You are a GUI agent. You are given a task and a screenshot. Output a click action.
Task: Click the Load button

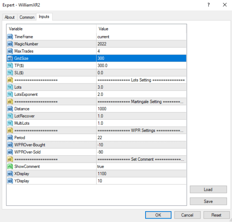click(208, 189)
